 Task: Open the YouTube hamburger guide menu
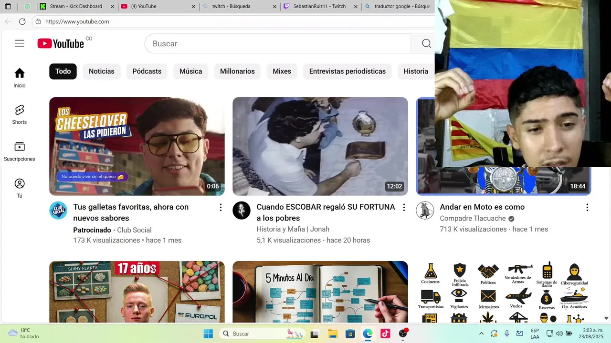point(20,43)
